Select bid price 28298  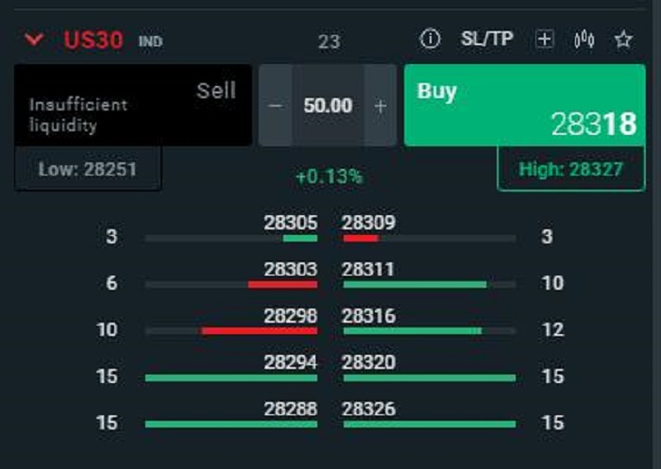tap(291, 316)
